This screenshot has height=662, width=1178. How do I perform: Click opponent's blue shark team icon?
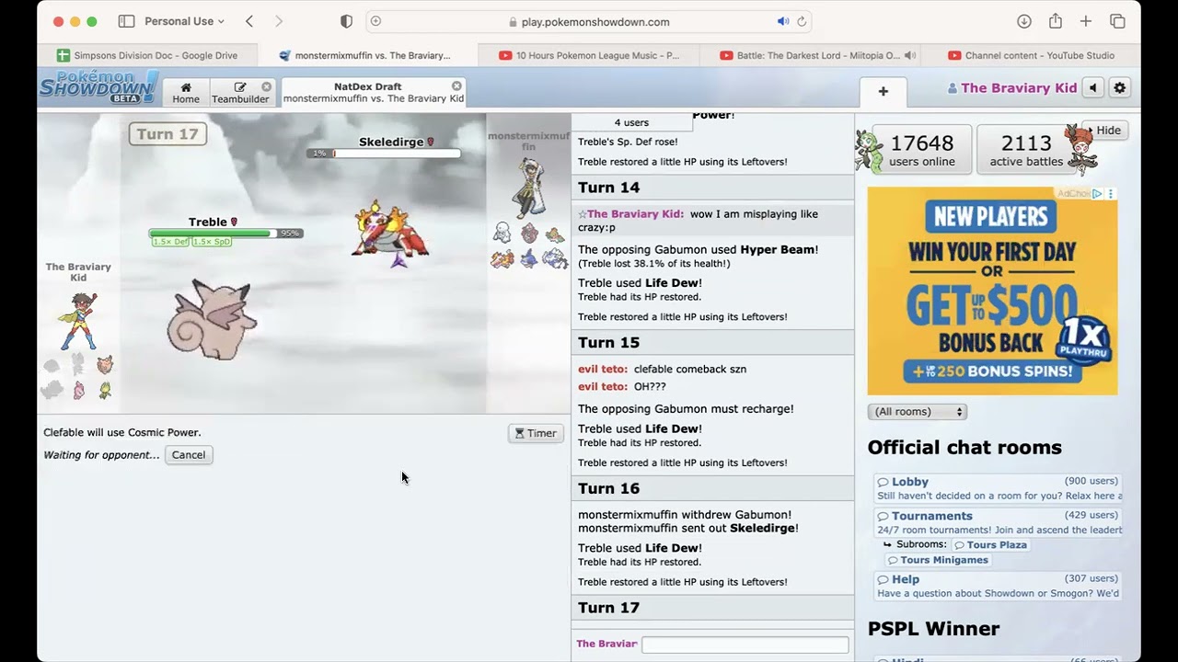529,259
